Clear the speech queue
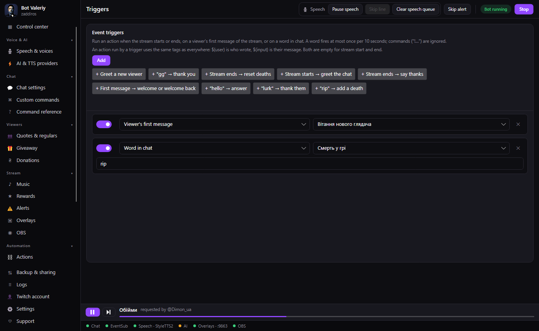Screen dimensions: 539x331 pos(416,9)
